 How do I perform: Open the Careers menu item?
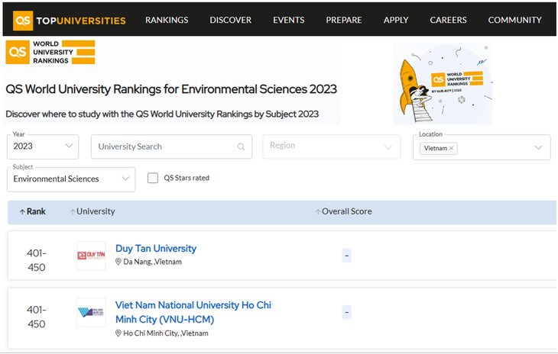click(448, 20)
